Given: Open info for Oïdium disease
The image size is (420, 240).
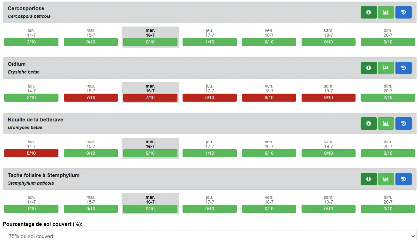Looking at the screenshot, I should coord(369,68).
